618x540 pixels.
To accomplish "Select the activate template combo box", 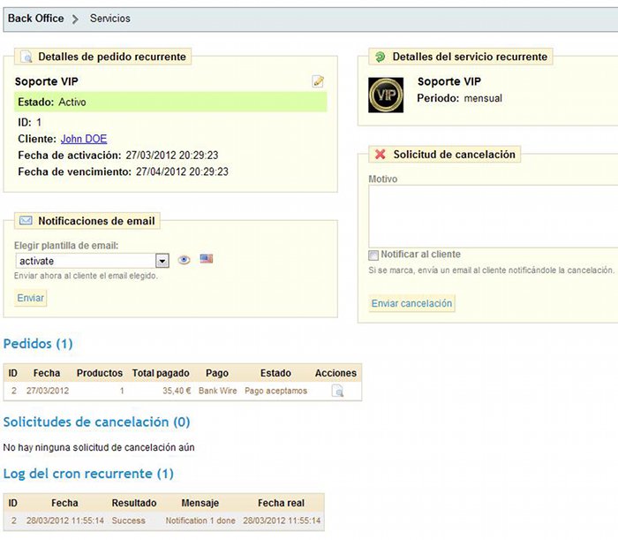I will point(92,261).
